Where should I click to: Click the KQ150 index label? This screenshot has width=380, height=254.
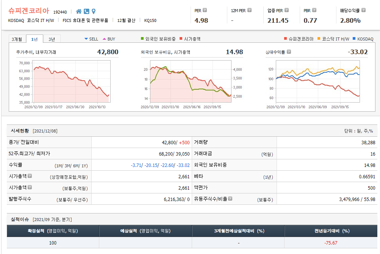(x=150, y=20)
